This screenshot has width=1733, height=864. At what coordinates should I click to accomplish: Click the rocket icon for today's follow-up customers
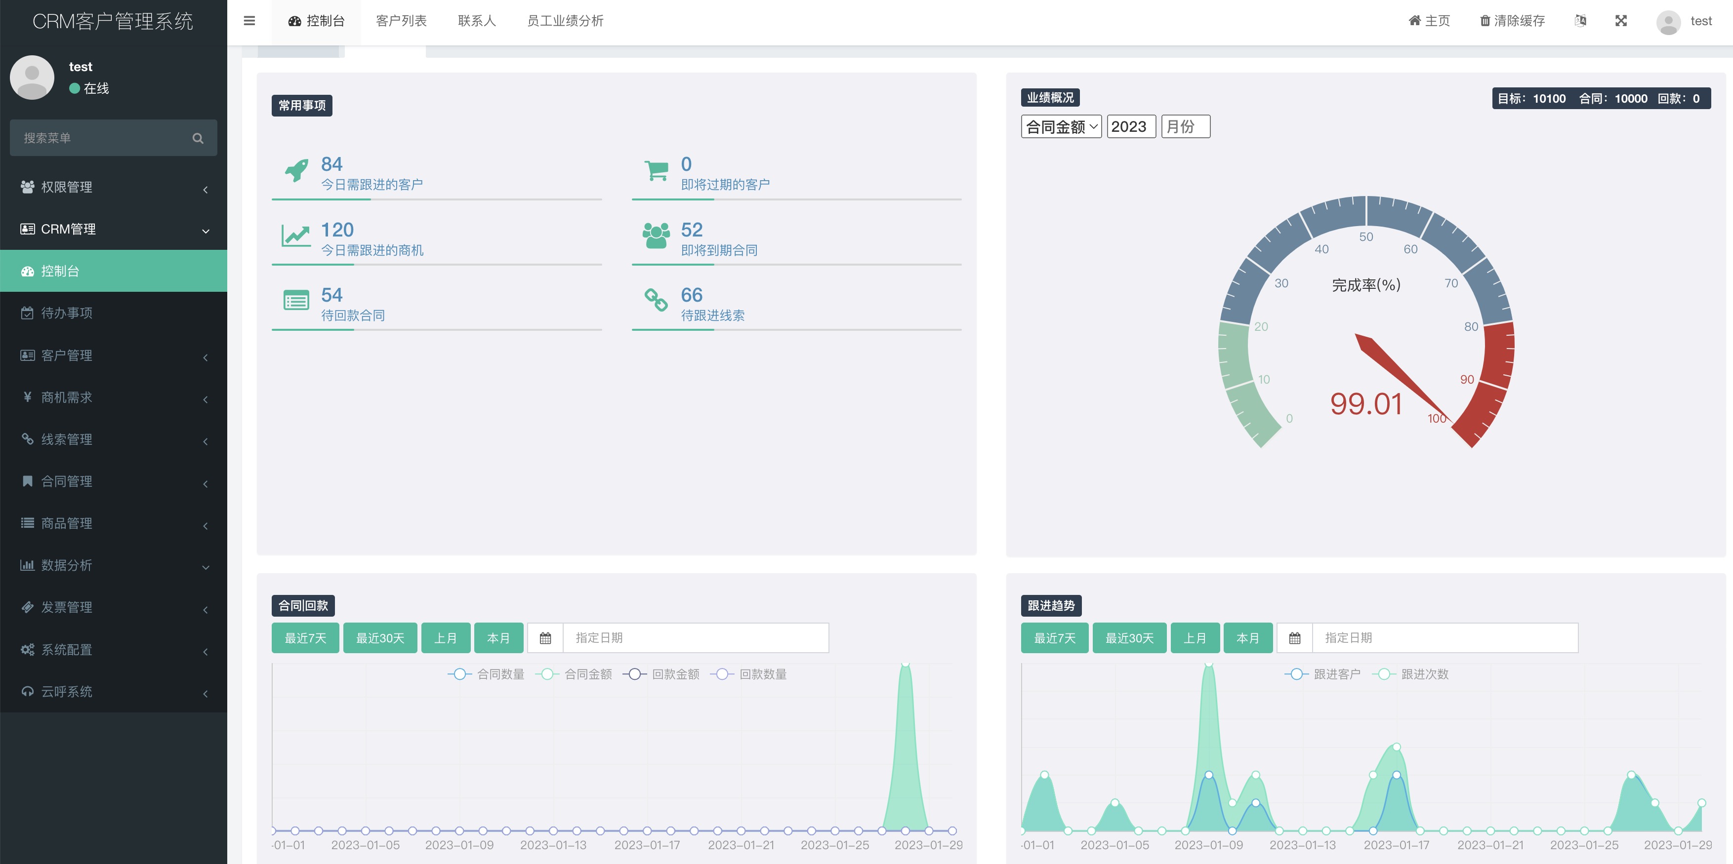pyautogui.click(x=297, y=171)
